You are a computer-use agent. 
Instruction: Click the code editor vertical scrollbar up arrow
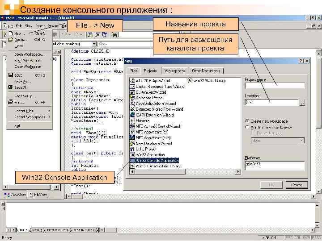(318, 54)
